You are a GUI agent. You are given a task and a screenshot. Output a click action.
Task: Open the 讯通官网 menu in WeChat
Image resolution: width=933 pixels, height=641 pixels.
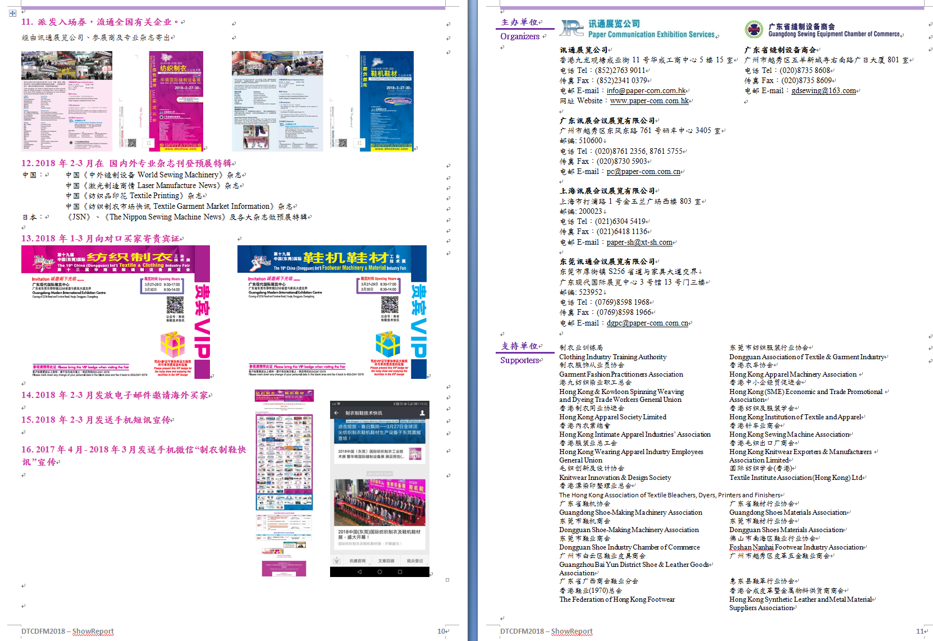(358, 561)
